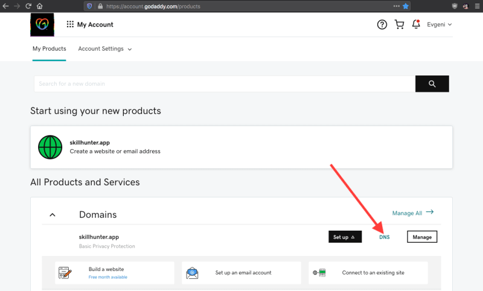Switch to the My Products tab
The width and height of the screenshot is (483, 291).
point(50,49)
